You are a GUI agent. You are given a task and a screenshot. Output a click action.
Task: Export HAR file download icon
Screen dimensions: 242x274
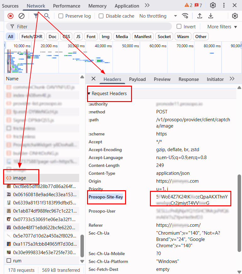[x=211, y=16]
